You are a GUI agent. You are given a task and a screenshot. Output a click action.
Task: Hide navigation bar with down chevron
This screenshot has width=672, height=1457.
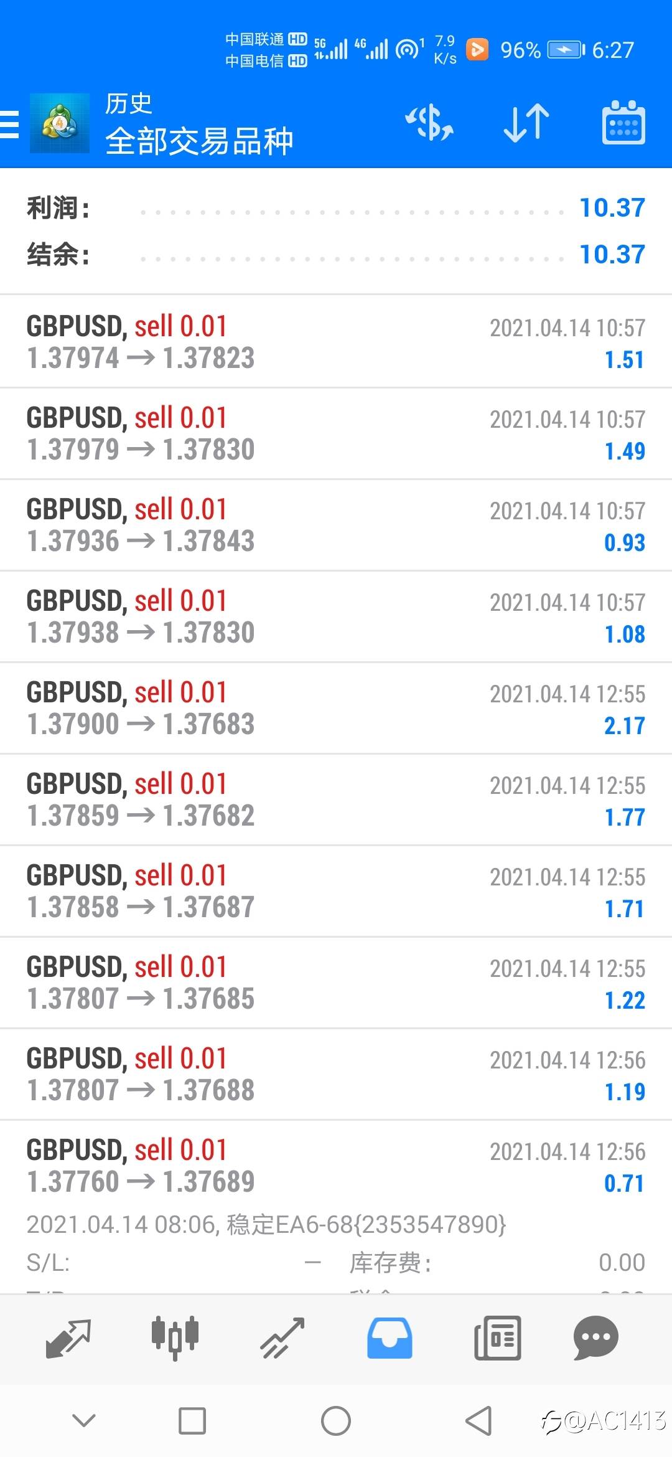coord(84,1420)
